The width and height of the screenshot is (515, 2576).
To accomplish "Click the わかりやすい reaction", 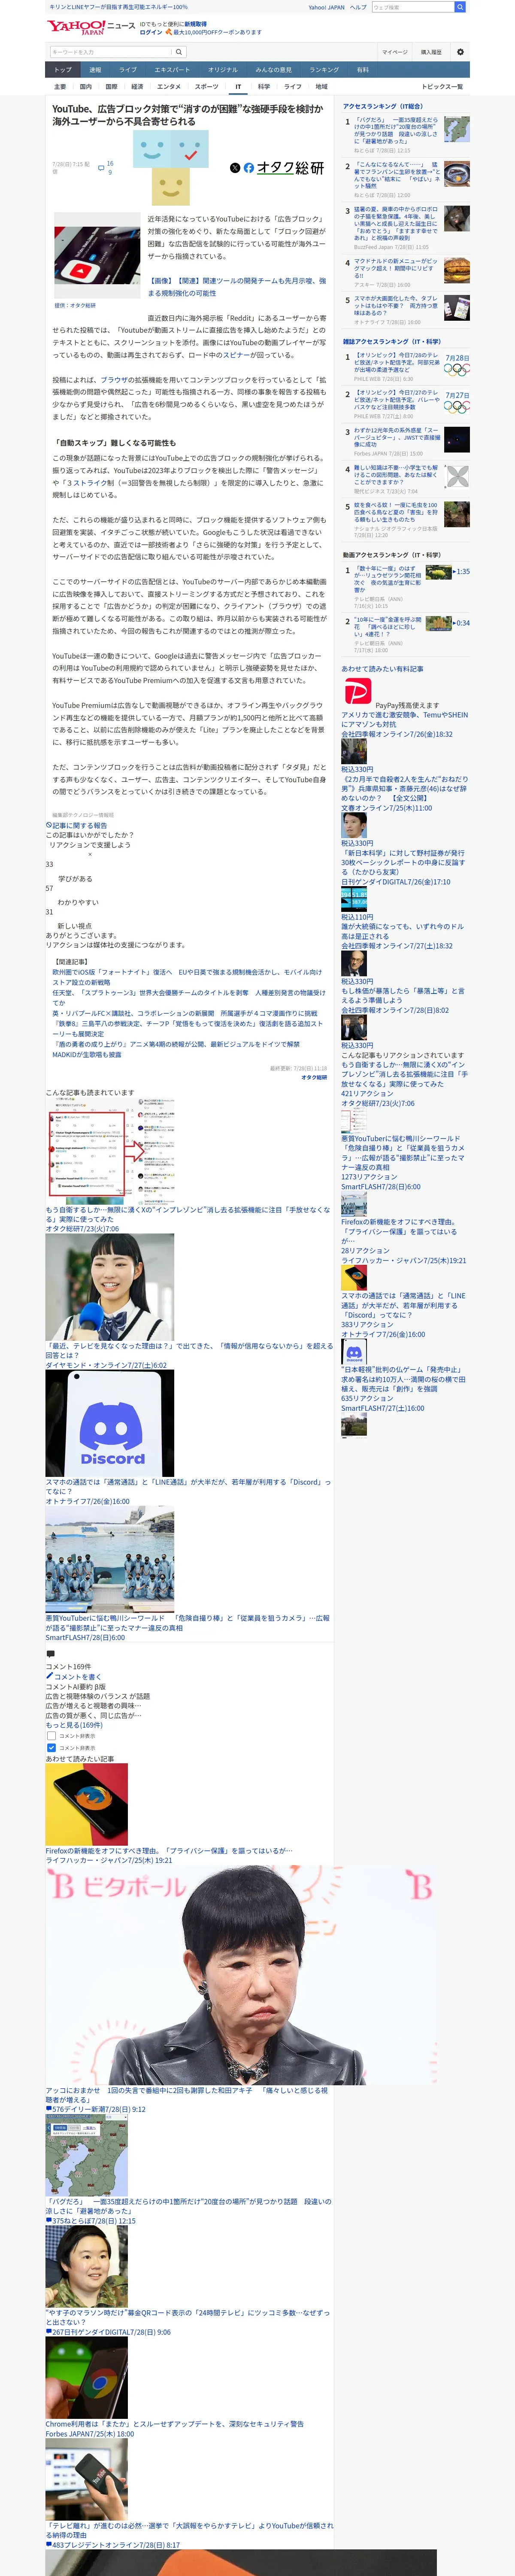I will coord(78,902).
